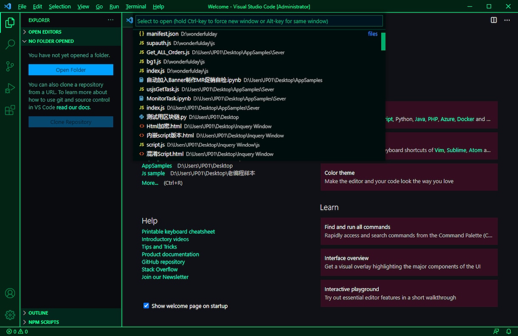Select supauth.js from recent files
The width and height of the screenshot is (518, 336).
click(259, 43)
